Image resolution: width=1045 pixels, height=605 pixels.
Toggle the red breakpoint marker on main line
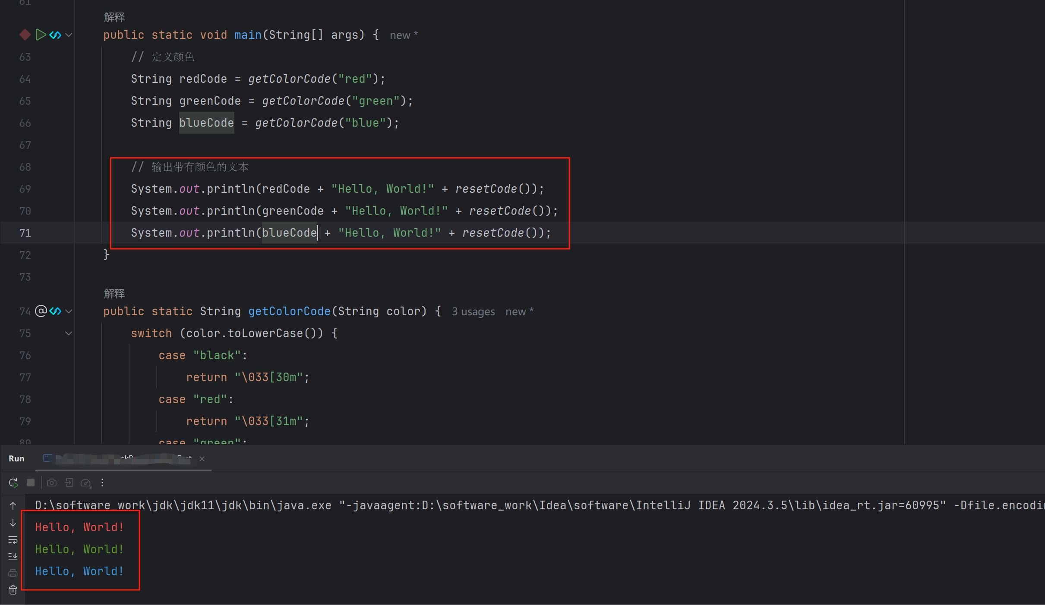coord(25,34)
